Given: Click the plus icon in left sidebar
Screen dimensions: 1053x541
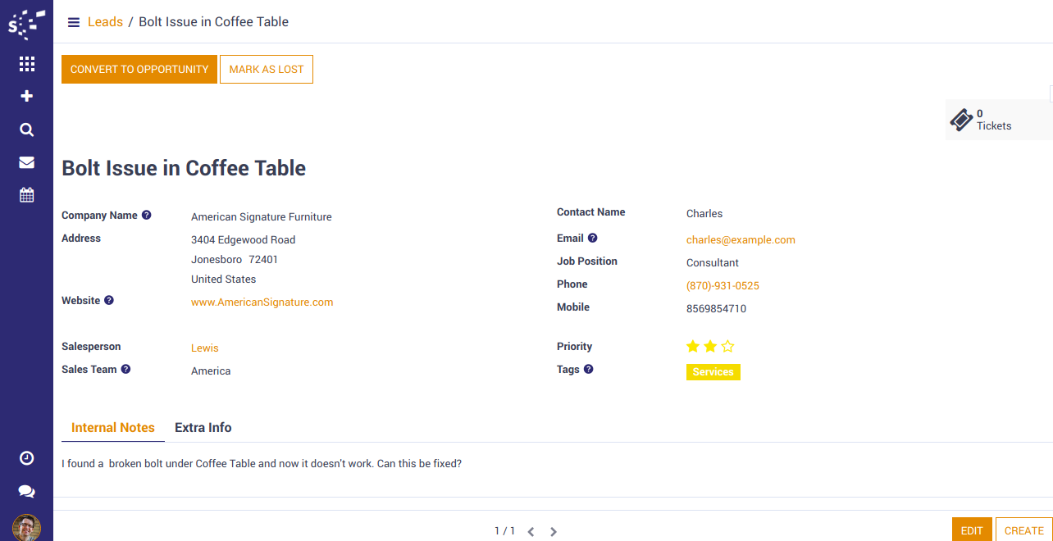Looking at the screenshot, I should (26, 96).
